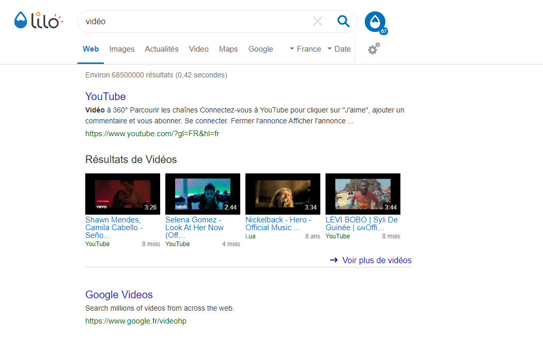This screenshot has height=338, width=543.
Task: Open the Video tab
Action: tap(199, 49)
